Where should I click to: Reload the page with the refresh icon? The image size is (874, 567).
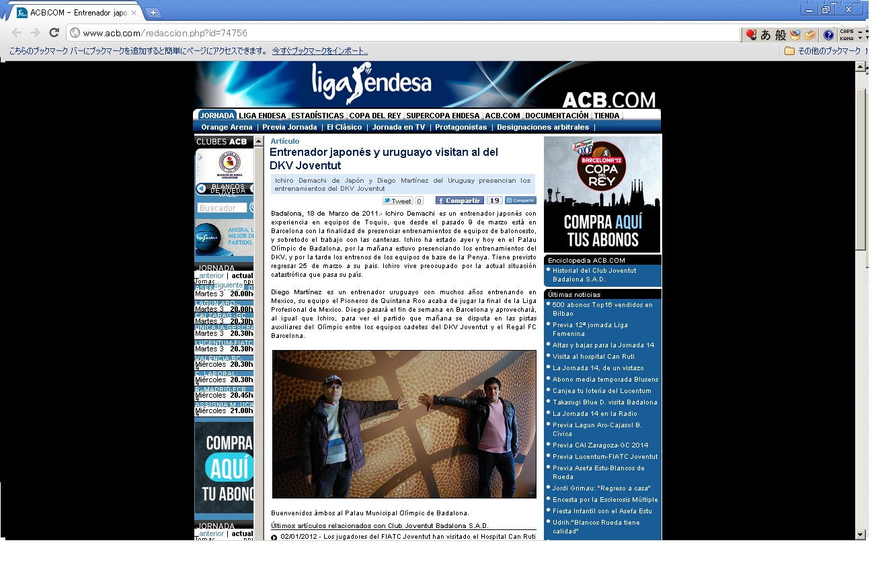pyautogui.click(x=54, y=33)
